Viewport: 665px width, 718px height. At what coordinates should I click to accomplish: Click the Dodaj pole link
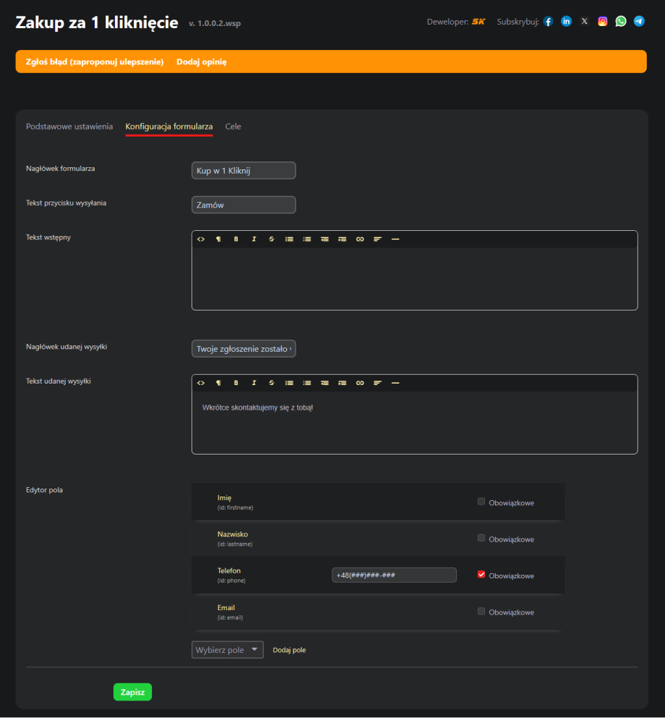289,650
